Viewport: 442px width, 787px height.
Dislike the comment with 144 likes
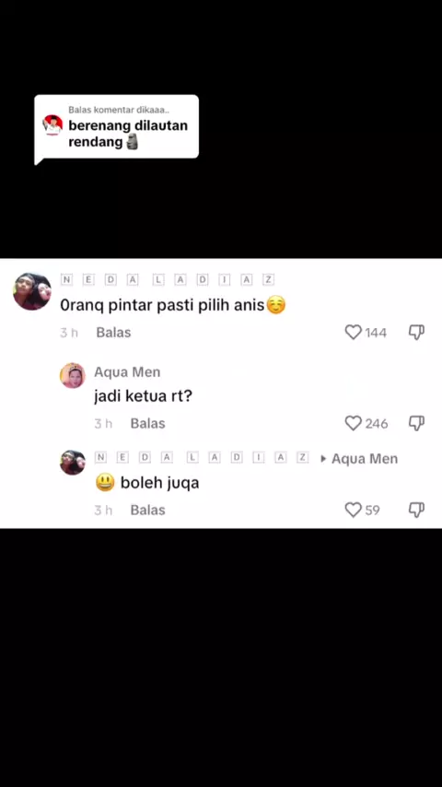(x=416, y=333)
